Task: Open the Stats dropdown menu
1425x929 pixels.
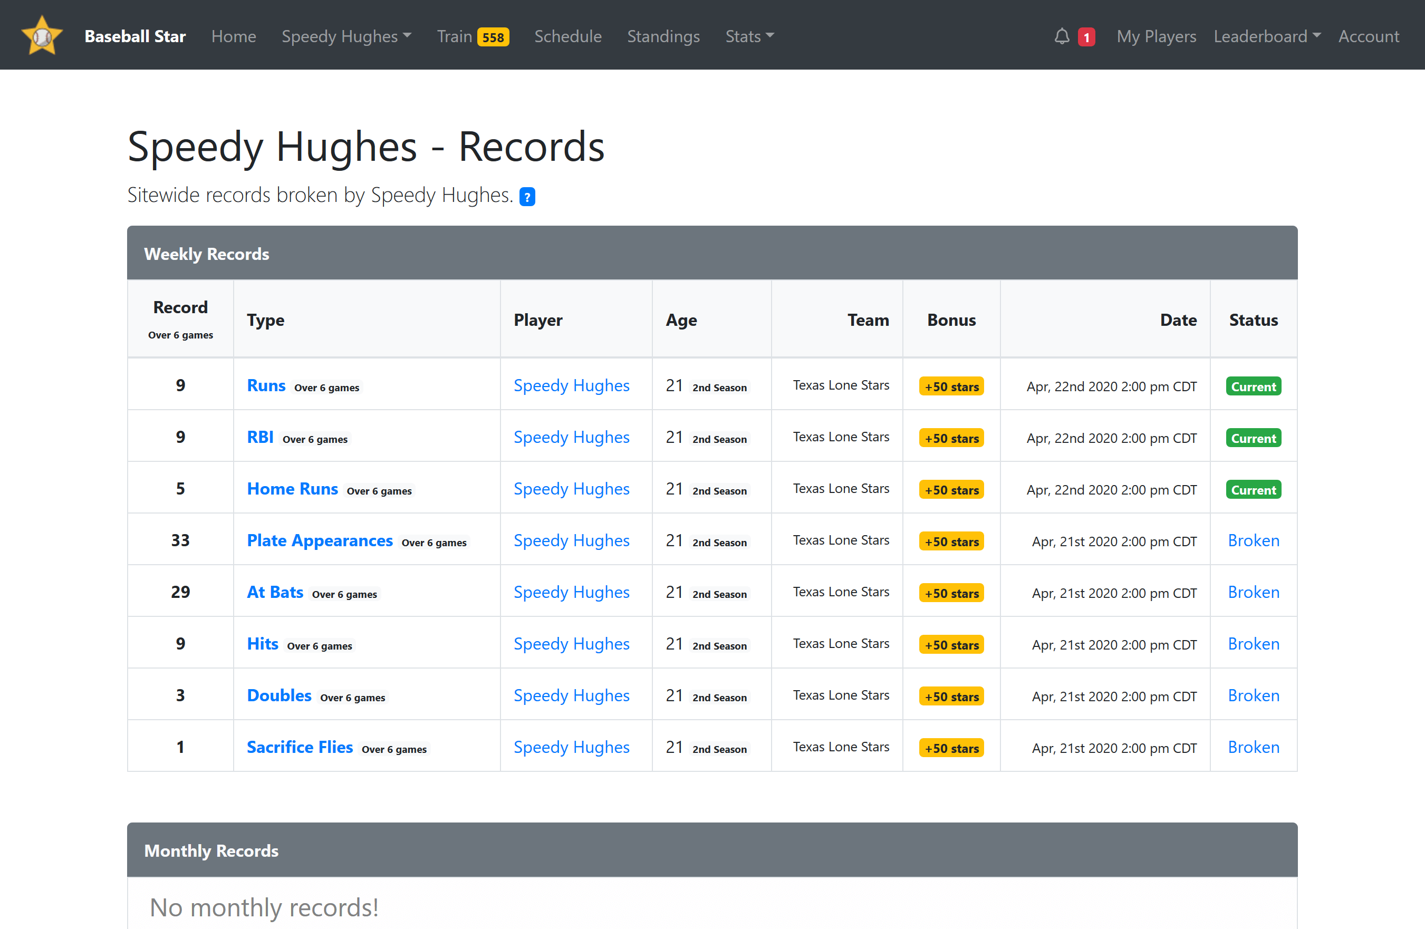Action: pos(749,36)
